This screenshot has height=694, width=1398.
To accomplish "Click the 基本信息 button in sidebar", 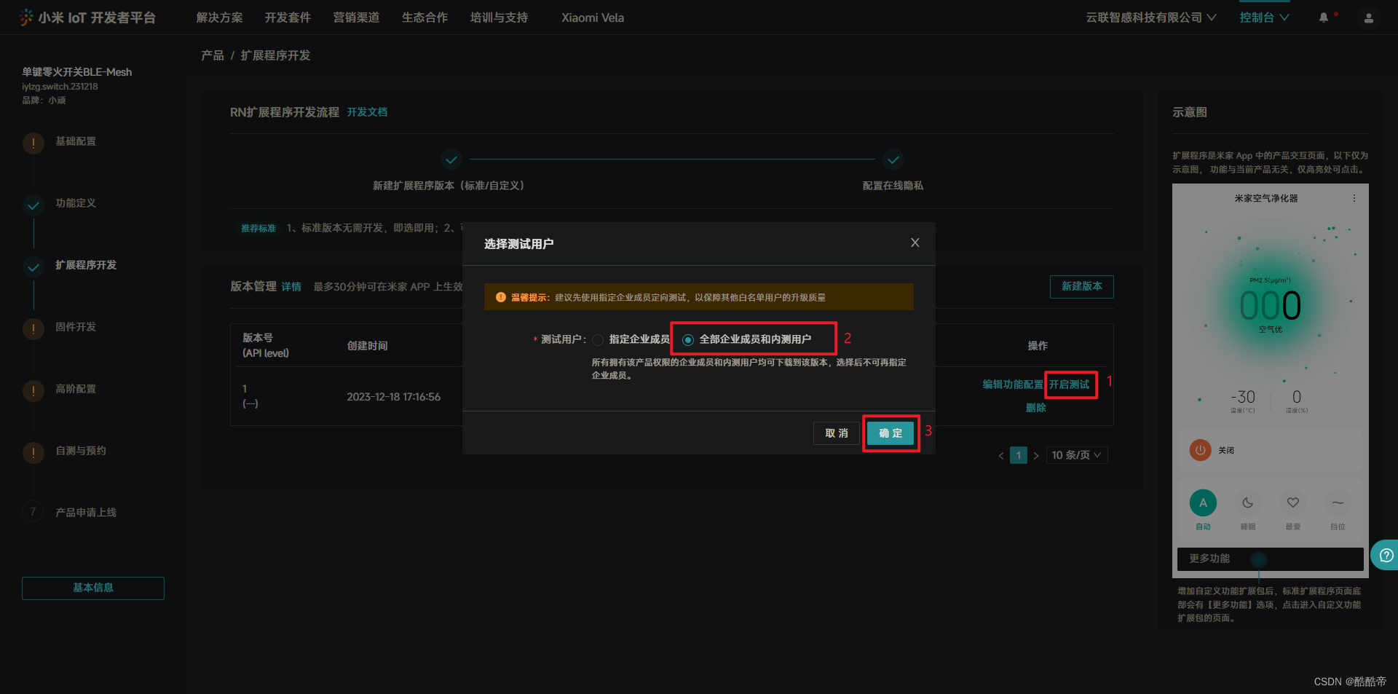I will coord(93,588).
